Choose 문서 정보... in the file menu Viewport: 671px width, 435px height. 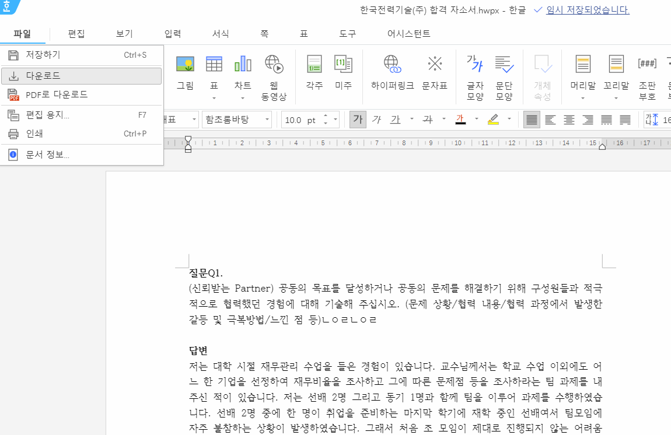81,155
